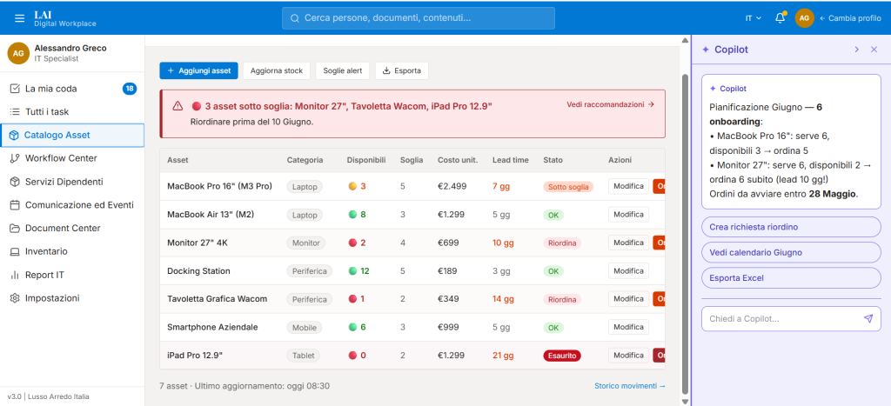The image size is (891, 406).
Task: Click Modifica for Docking Station
Action: (628, 271)
